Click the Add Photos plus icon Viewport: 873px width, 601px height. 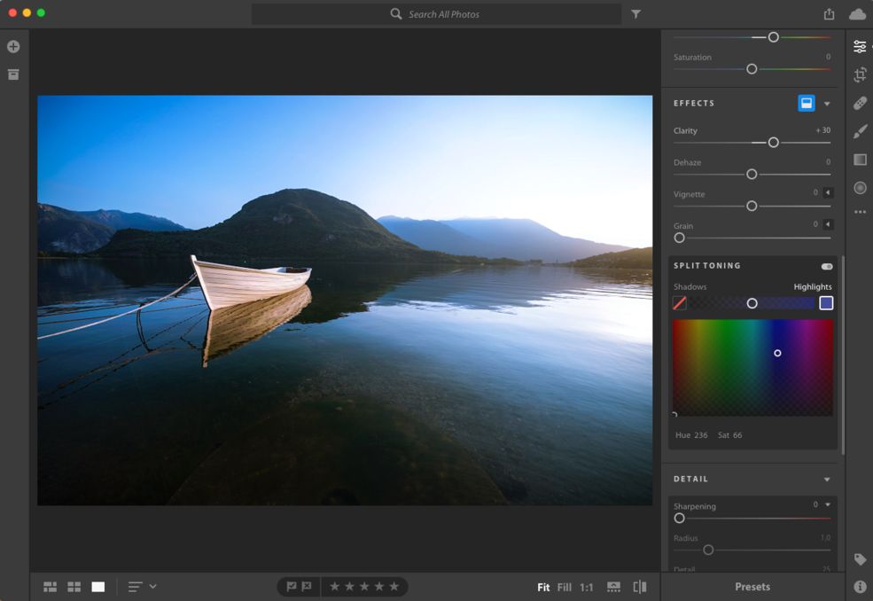(x=13, y=46)
